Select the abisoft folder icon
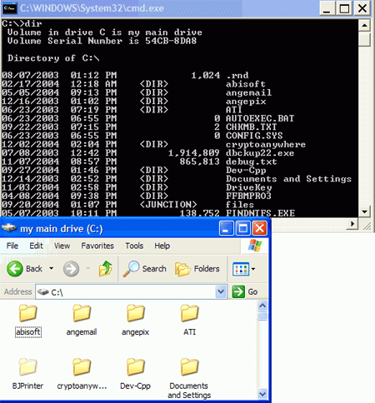 coord(27,313)
